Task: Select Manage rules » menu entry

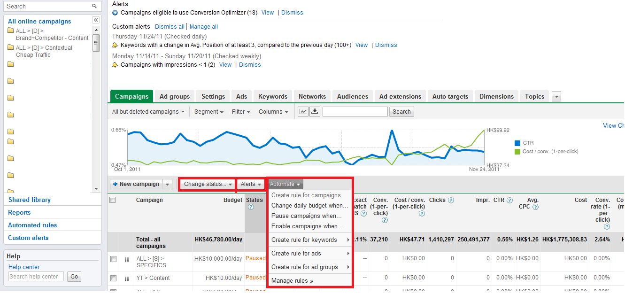Action: [x=310, y=281]
